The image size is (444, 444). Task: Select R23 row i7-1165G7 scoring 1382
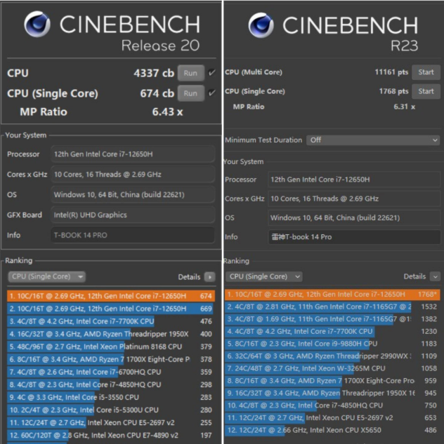332,319
